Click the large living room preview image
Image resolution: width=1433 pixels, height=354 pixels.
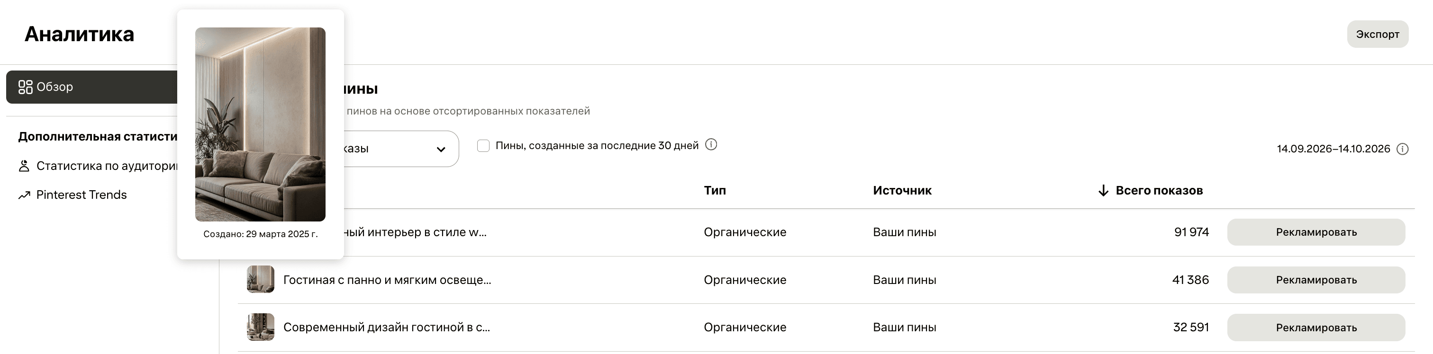coord(260,124)
